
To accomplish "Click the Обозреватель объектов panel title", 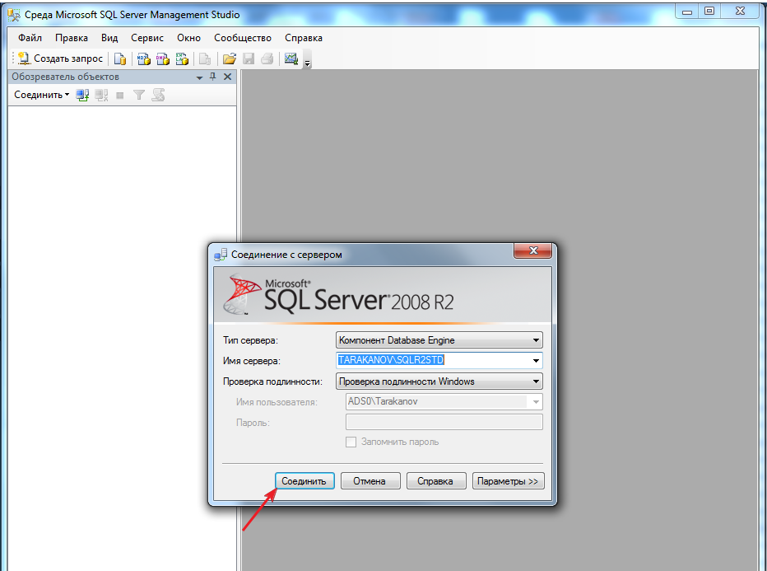I will point(66,77).
